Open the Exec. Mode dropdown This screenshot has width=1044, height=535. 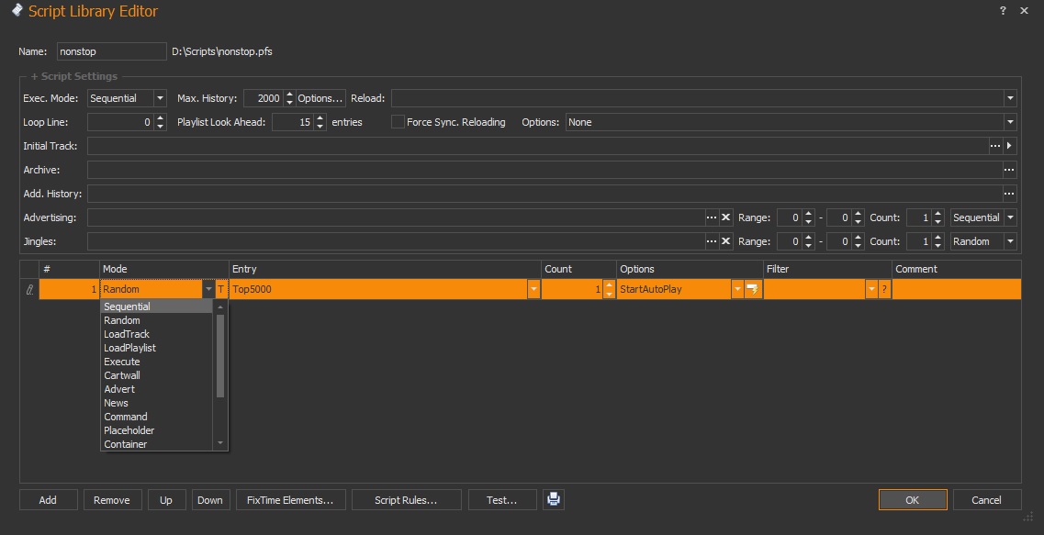click(160, 98)
